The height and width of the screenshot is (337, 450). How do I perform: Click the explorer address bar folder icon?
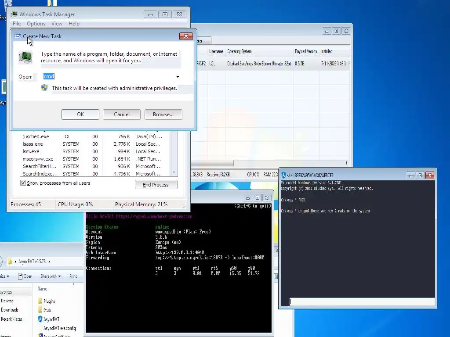point(10,262)
